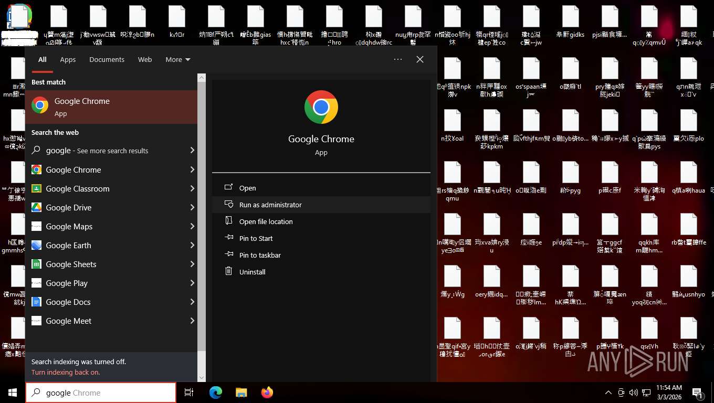Click Open in the Chrome preview pane
The width and height of the screenshot is (714, 403).
[x=321, y=188]
